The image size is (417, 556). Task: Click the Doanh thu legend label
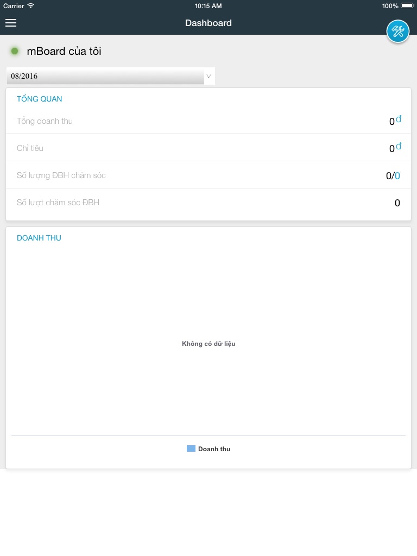(214, 449)
